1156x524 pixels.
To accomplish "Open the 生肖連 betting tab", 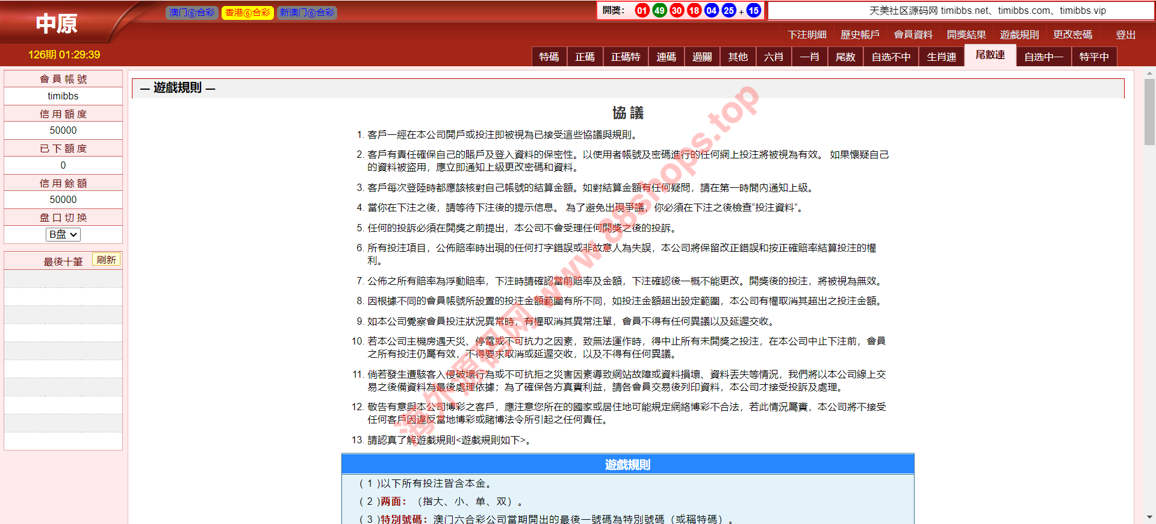I will click(x=941, y=57).
